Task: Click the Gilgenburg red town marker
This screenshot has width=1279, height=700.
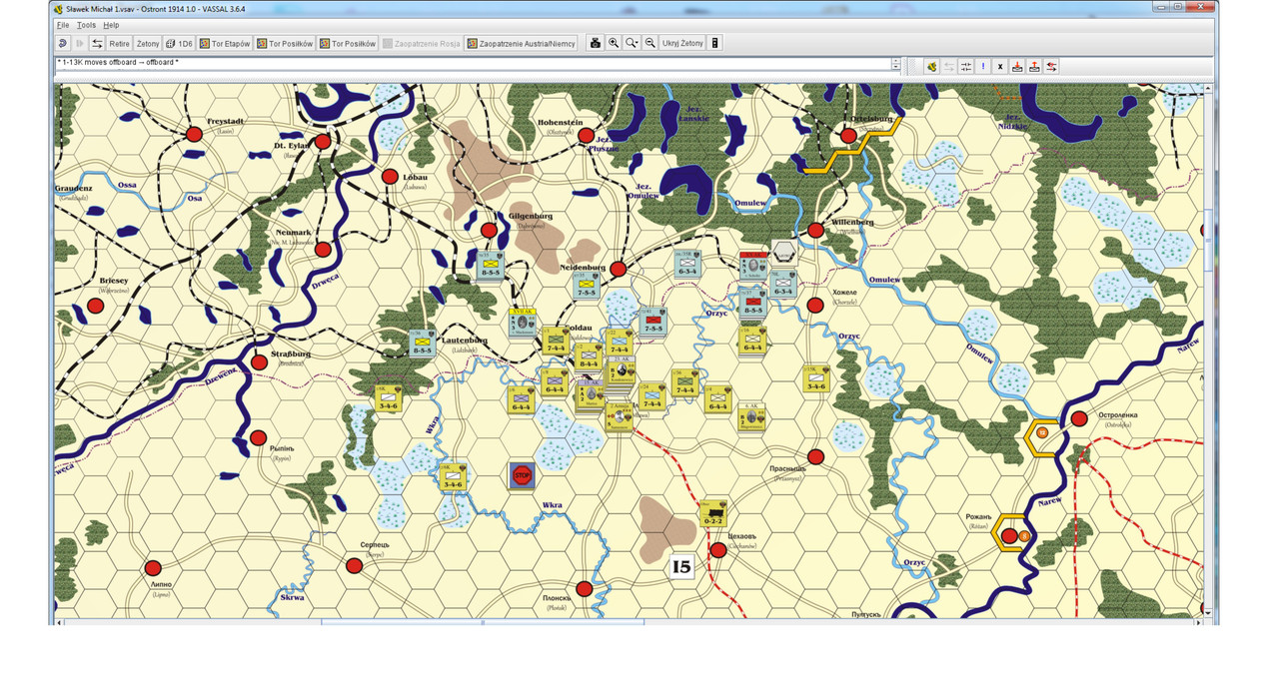Action: [489, 231]
